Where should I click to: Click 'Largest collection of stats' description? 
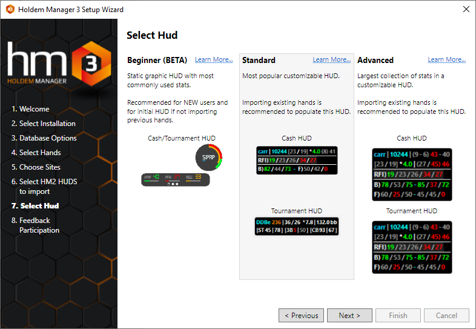point(401,80)
